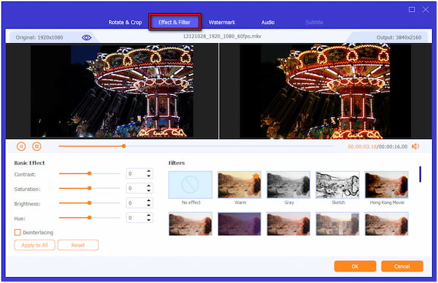Decrease Contrast value with down arrow
The image size is (438, 283).
pyautogui.click(x=149, y=176)
